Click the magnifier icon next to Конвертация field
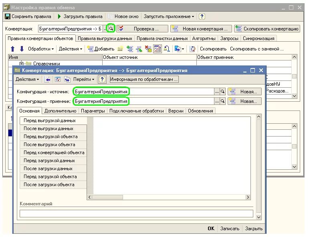 coord(111,29)
